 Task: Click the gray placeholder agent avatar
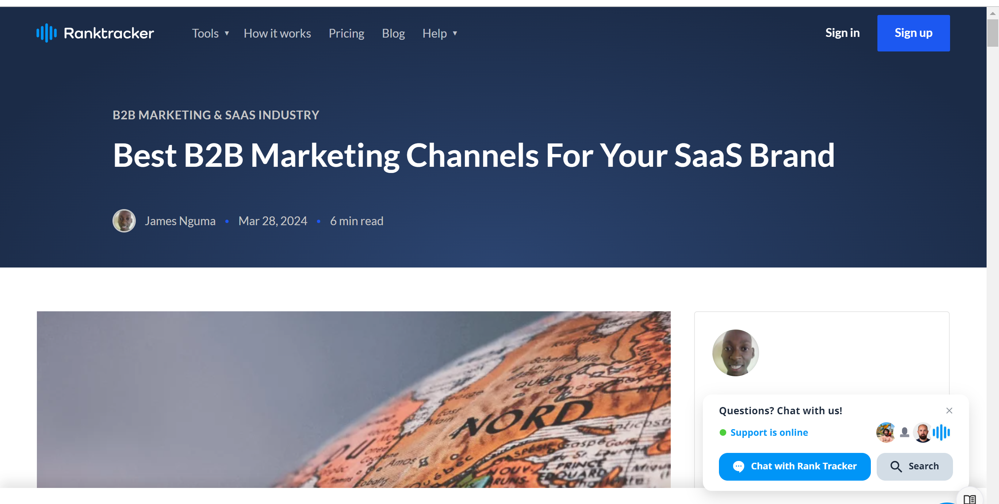(x=904, y=432)
